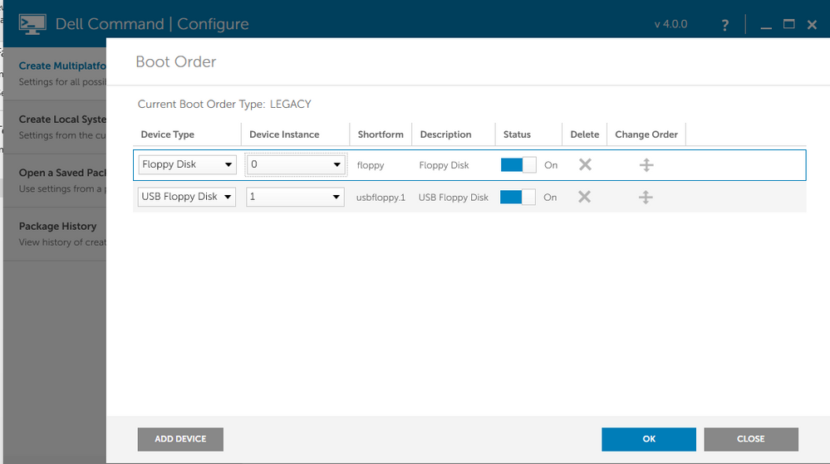Open device instance dropdown showing 1
The image size is (830, 464).
(295, 197)
